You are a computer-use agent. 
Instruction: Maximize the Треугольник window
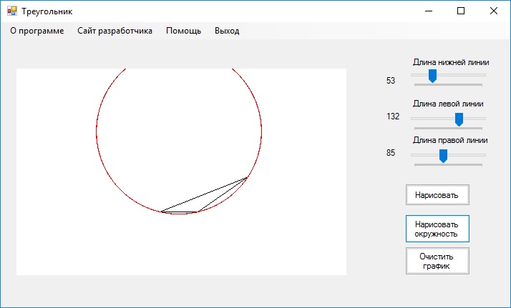point(461,11)
